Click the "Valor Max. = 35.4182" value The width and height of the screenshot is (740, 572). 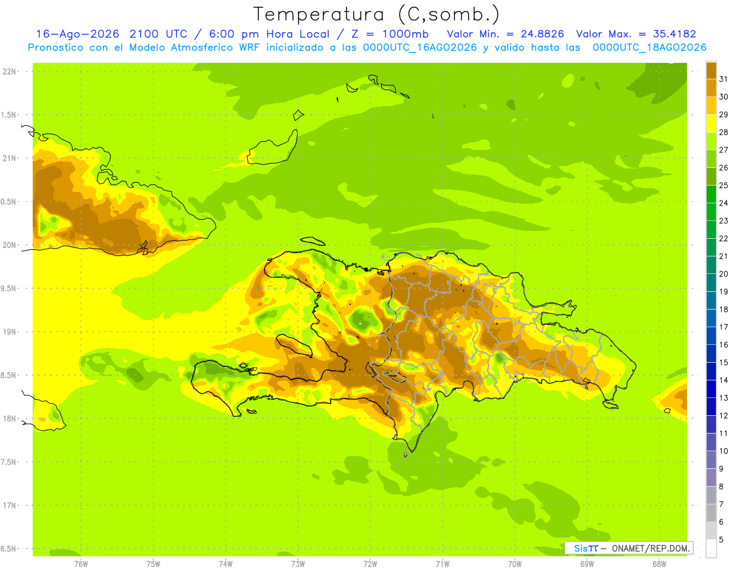636,34
